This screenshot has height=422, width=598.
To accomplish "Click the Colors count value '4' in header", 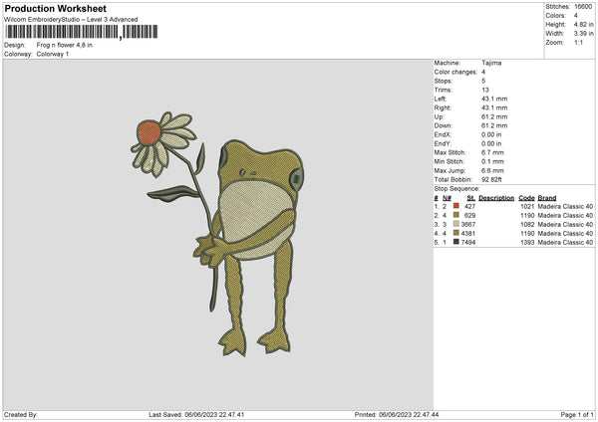I will (575, 16).
